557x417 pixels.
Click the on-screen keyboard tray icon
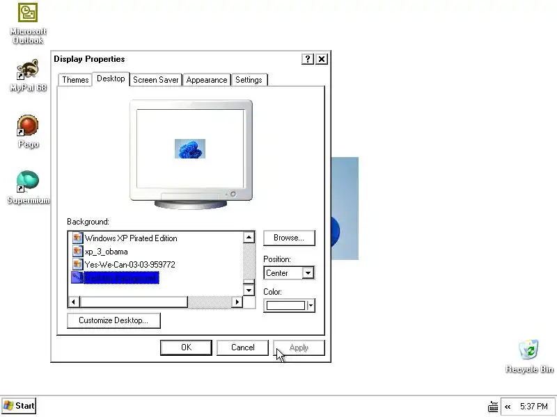point(493,407)
